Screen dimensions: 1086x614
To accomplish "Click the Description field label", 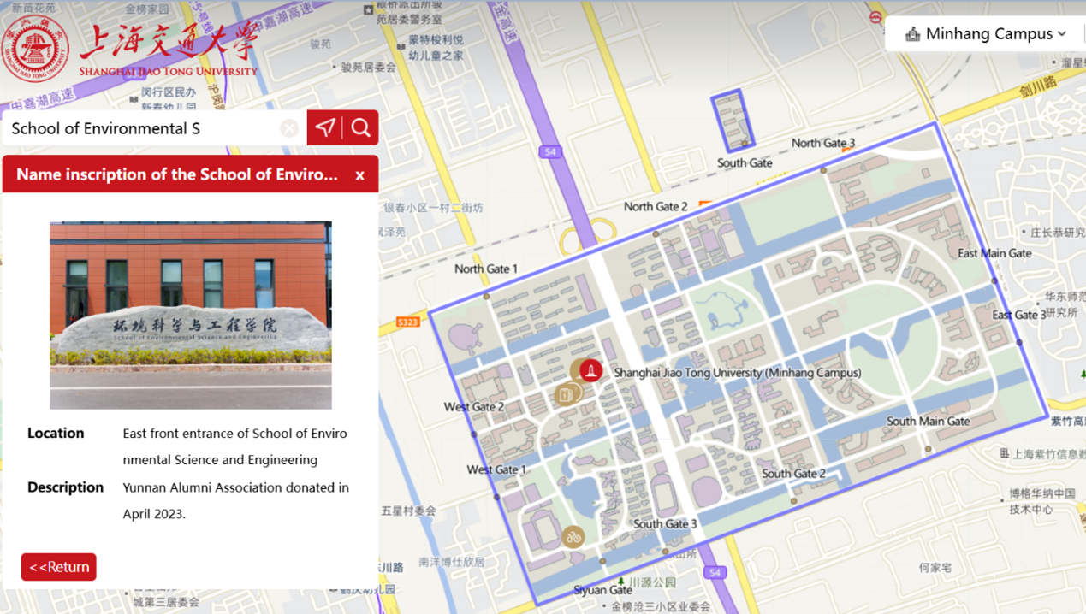I will pyautogui.click(x=65, y=487).
